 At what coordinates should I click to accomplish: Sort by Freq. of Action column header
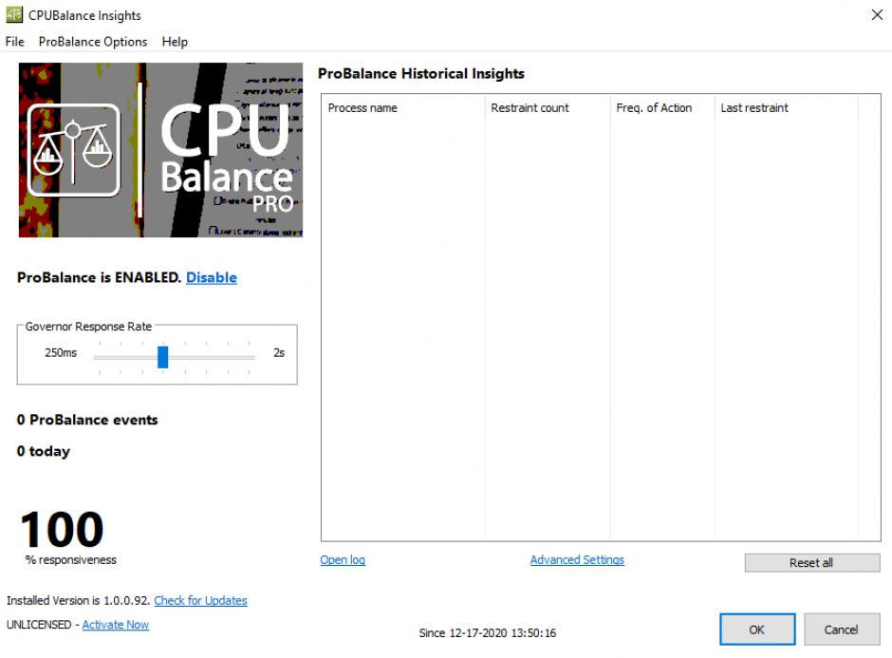tap(662, 107)
